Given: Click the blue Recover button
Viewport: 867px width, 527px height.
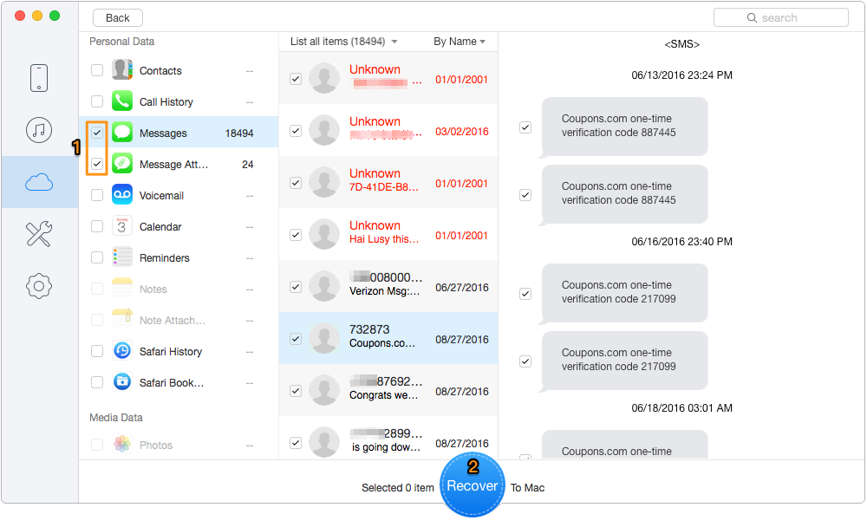Looking at the screenshot, I should pyautogui.click(x=473, y=485).
